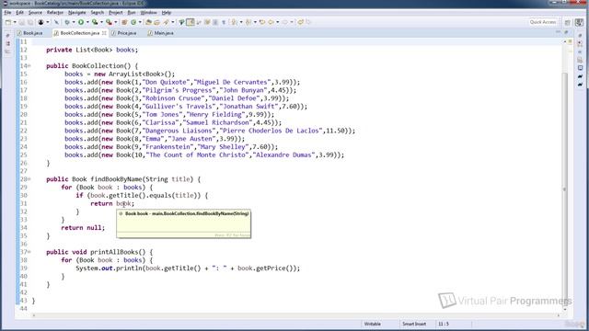Click the External Tools run icon
The height and width of the screenshot is (331, 589).
[x=109, y=22]
